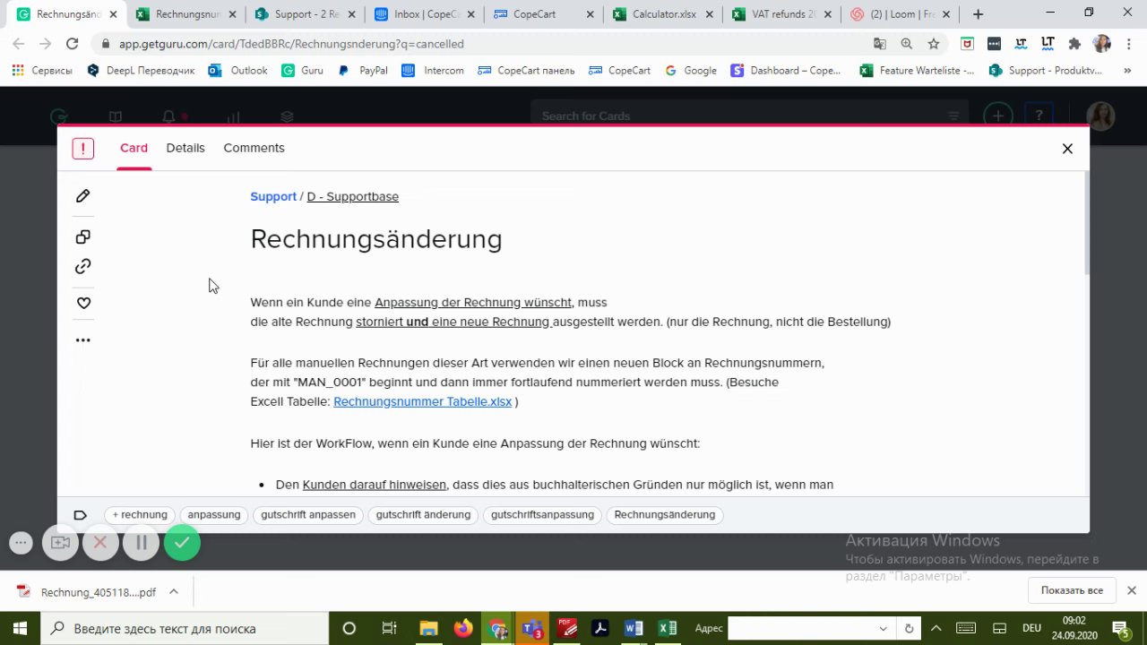This screenshot has height=645, width=1147.
Task: Click the Search for Cards field
Action: (x=748, y=116)
